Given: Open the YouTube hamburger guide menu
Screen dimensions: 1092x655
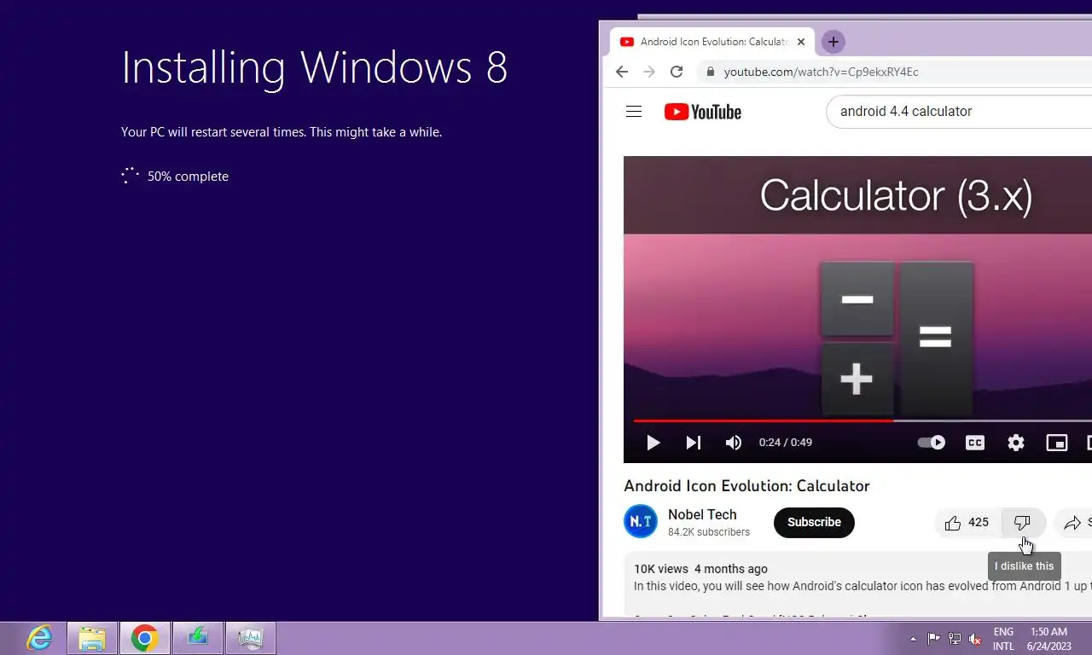Looking at the screenshot, I should tap(633, 112).
